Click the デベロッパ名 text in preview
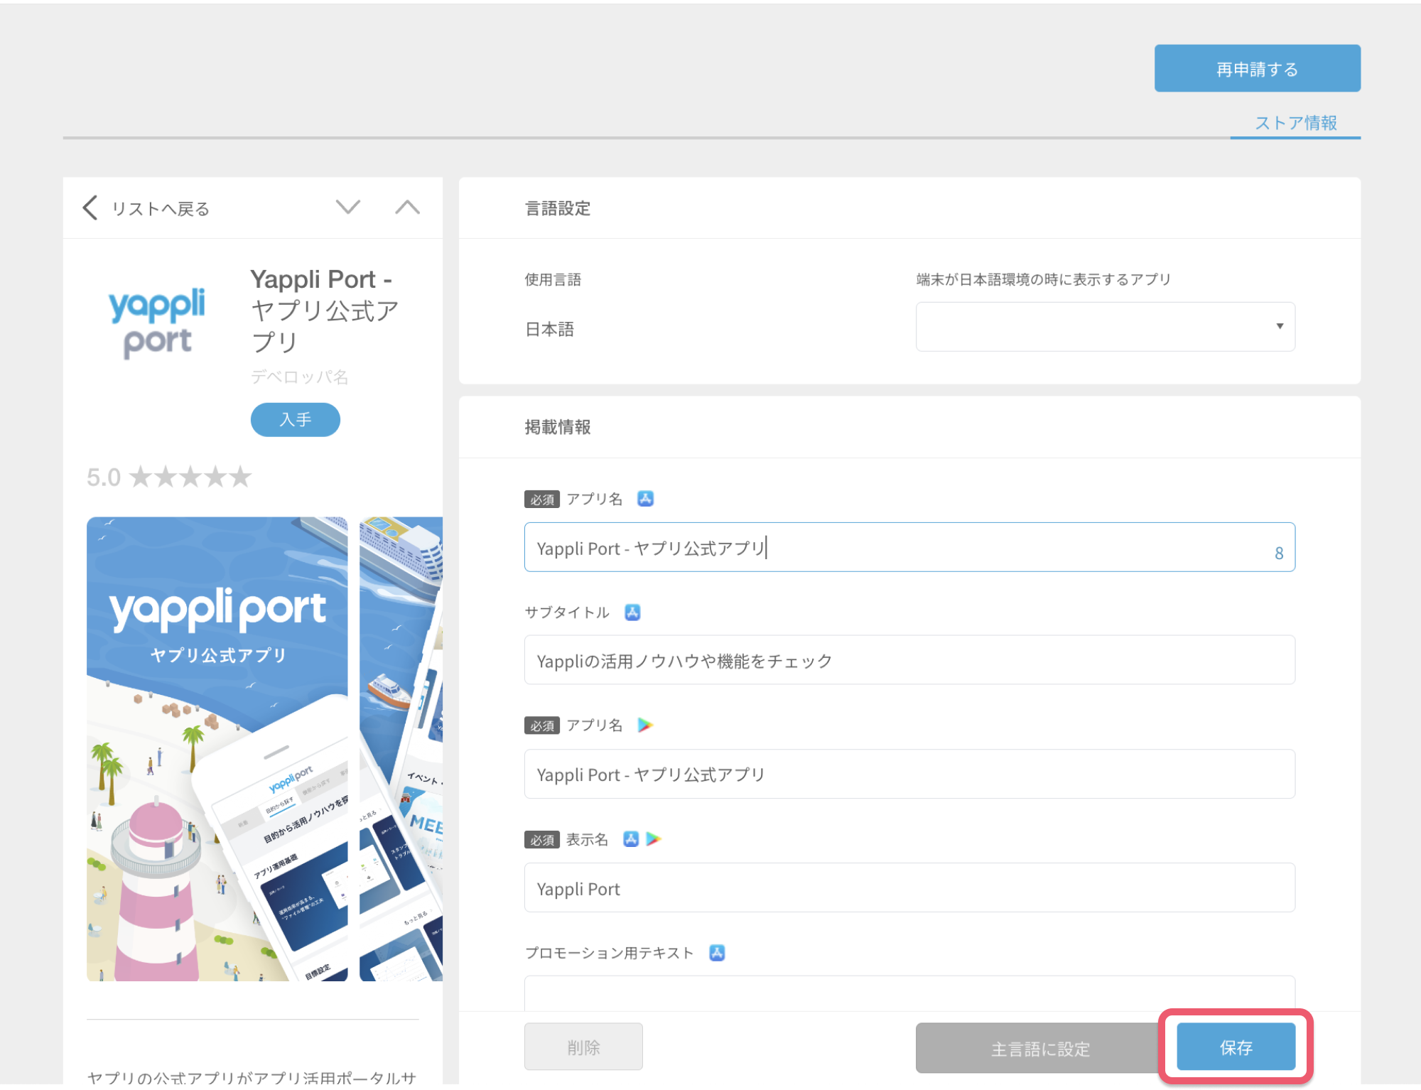The height and width of the screenshot is (1090, 1421). click(299, 377)
